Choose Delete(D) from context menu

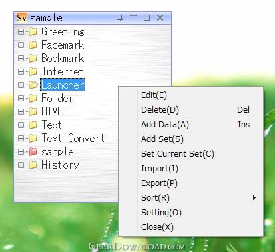[x=191, y=110]
